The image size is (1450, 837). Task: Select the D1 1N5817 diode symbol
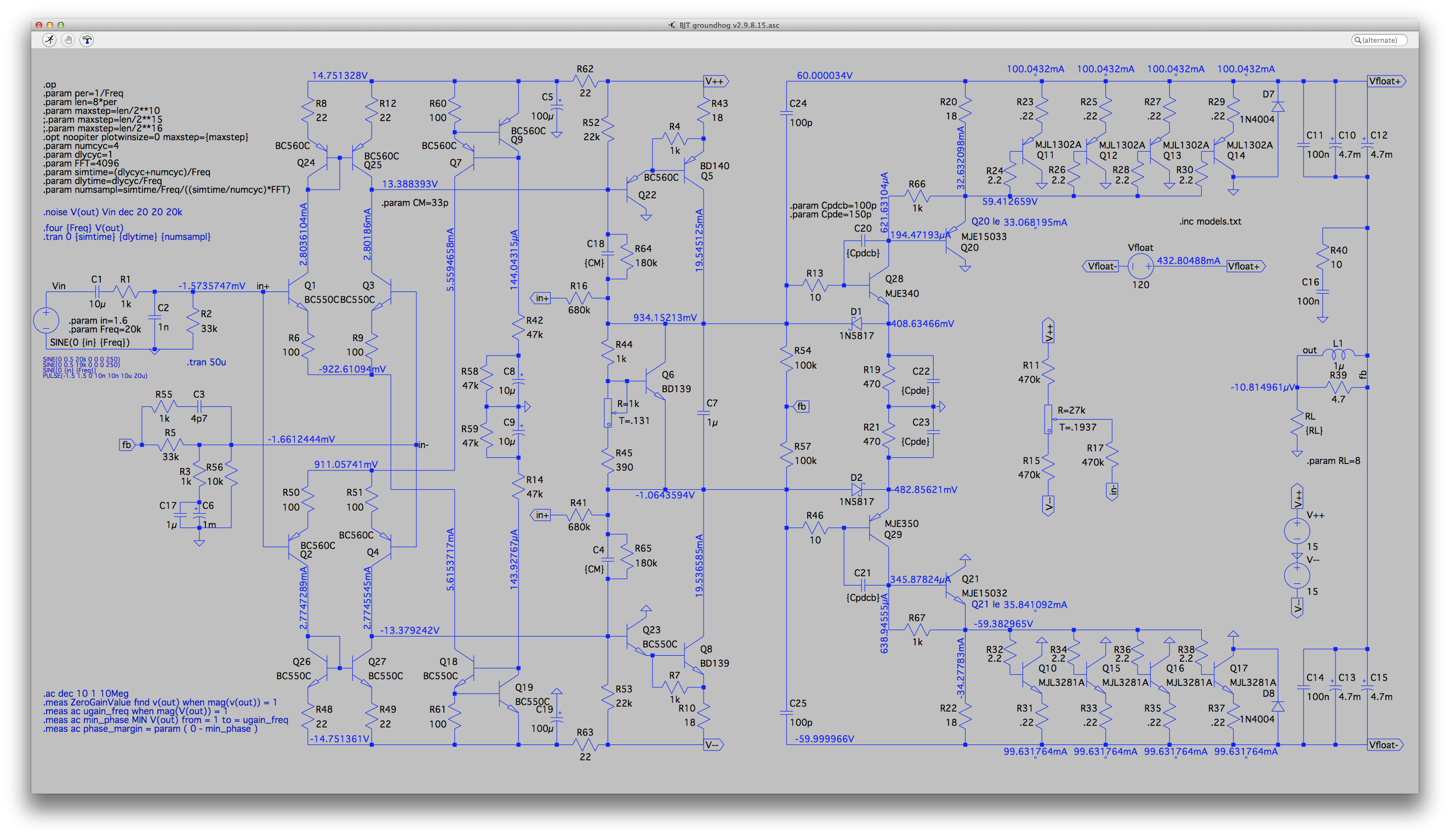tap(856, 324)
